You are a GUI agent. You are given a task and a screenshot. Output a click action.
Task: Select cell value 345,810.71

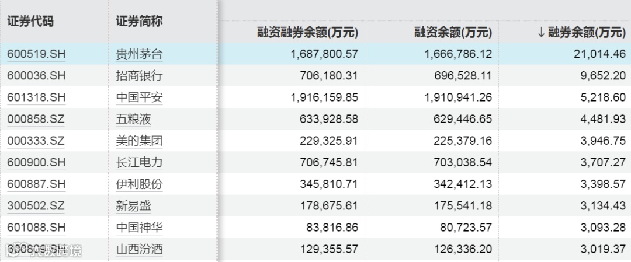point(329,184)
